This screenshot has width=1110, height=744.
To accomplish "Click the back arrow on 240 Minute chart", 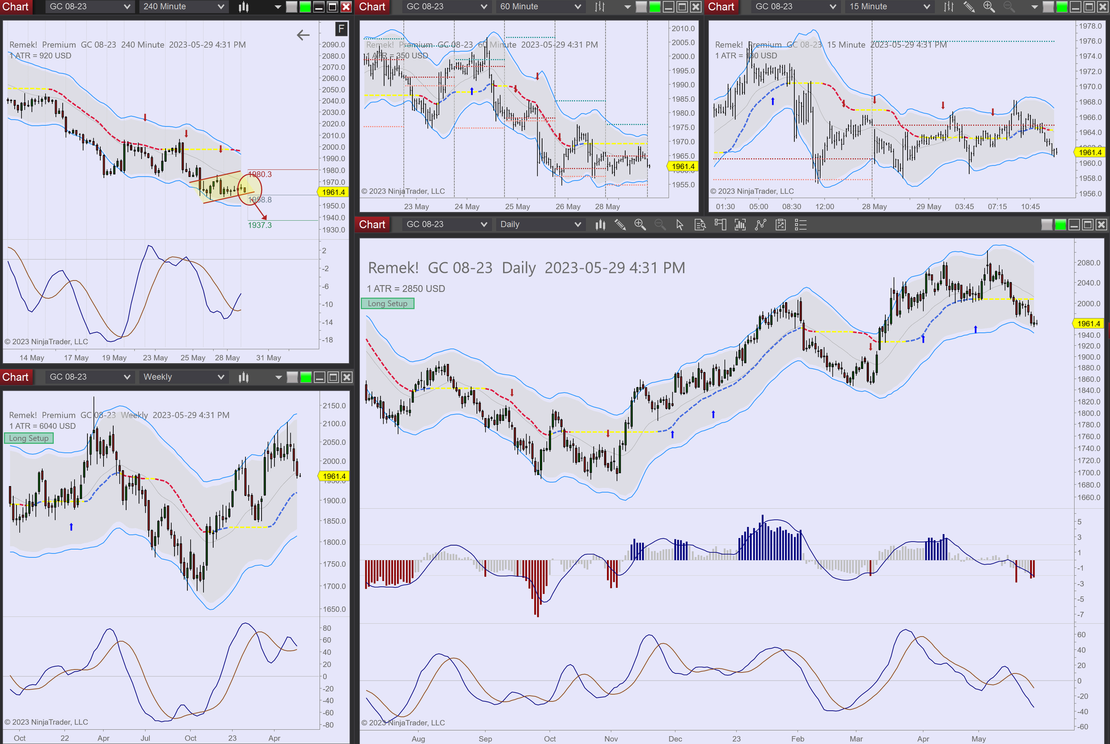I will click(x=303, y=35).
